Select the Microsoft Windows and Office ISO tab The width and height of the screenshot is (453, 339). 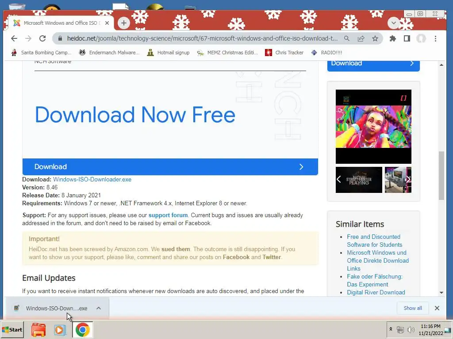(x=61, y=23)
